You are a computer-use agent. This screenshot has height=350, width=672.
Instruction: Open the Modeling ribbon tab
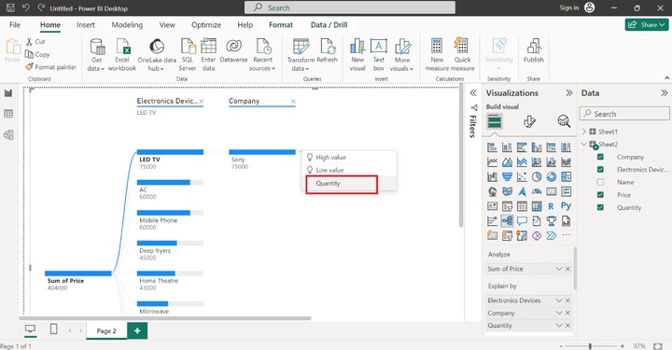(127, 25)
